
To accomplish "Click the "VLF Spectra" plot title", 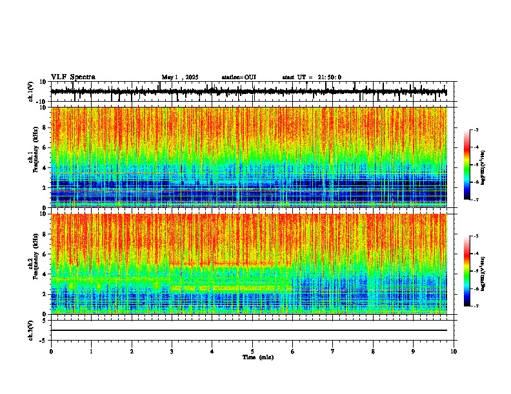I will (x=73, y=77).
